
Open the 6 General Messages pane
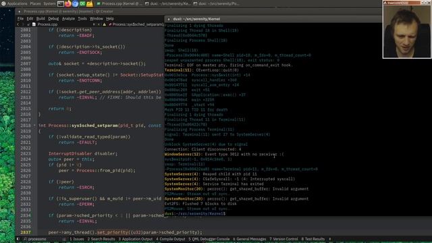point(250,239)
